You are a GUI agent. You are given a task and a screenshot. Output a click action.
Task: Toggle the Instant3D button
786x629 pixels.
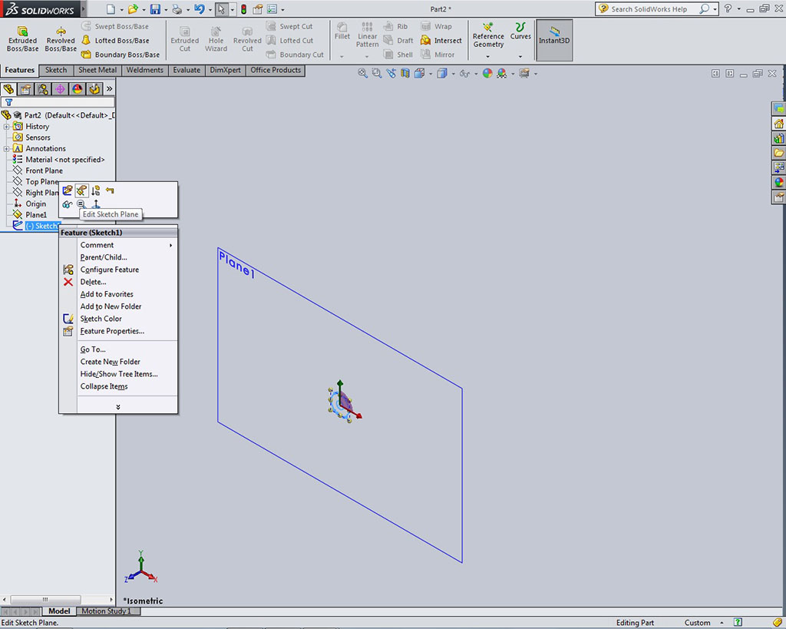(x=554, y=35)
